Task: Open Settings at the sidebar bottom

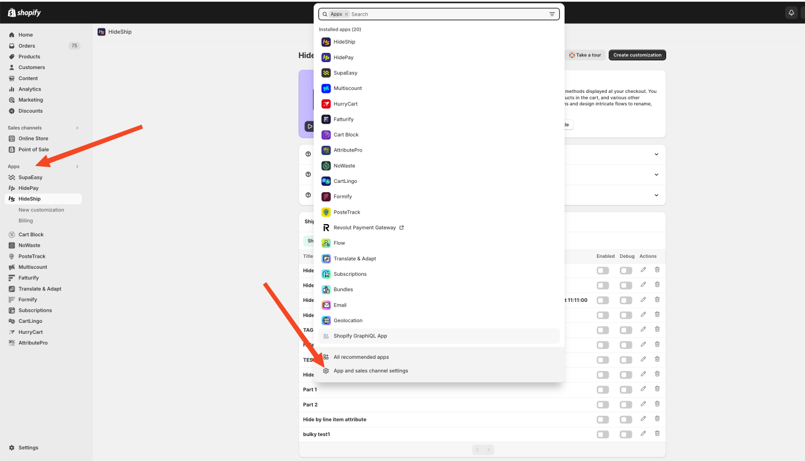Action: click(28, 448)
